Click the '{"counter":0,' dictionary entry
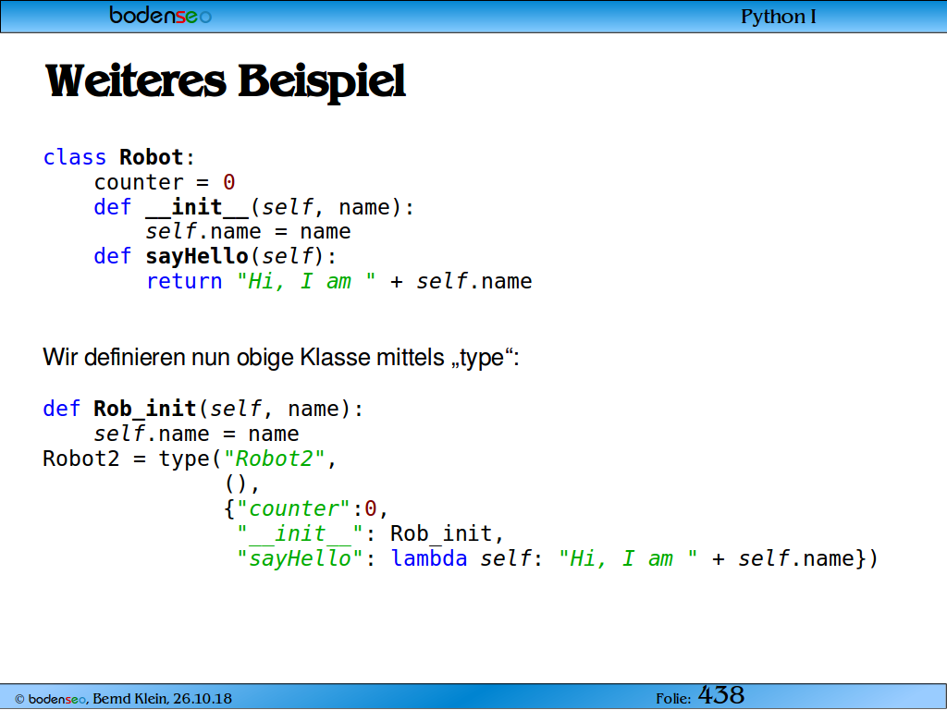Image resolution: width=947 pixels, height=710 pixels. (x=305, y=508)
